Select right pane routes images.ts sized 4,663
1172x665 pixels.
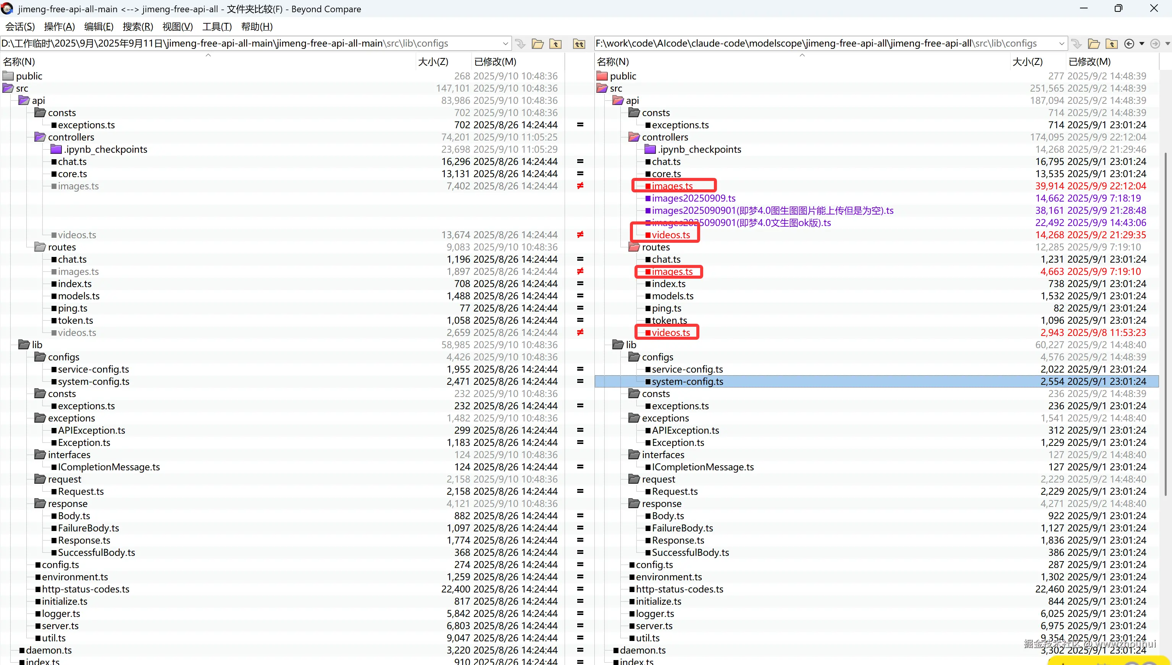tap(672, 272)
